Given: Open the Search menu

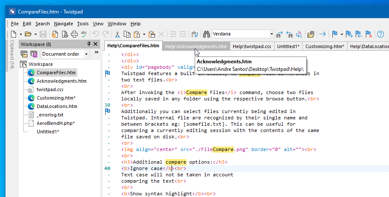Looking at the screenshot, I should pos(42,24).
